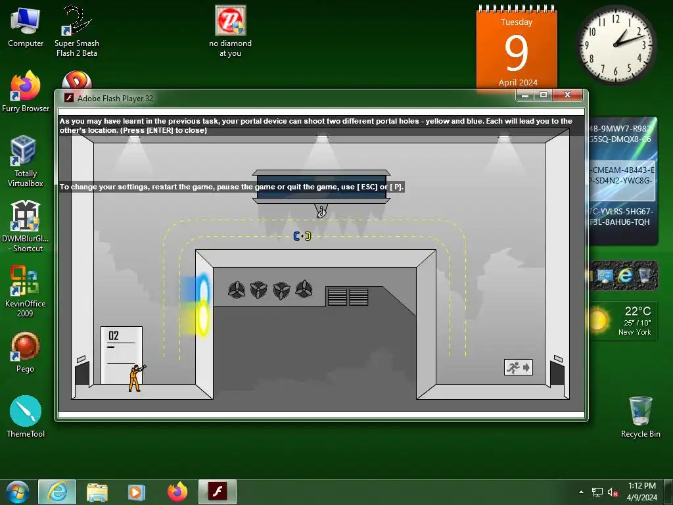This screenshot has height=505, width=673.
Task: Maximize the Adobe Flash Player window
Action: [x=544, y=95]
